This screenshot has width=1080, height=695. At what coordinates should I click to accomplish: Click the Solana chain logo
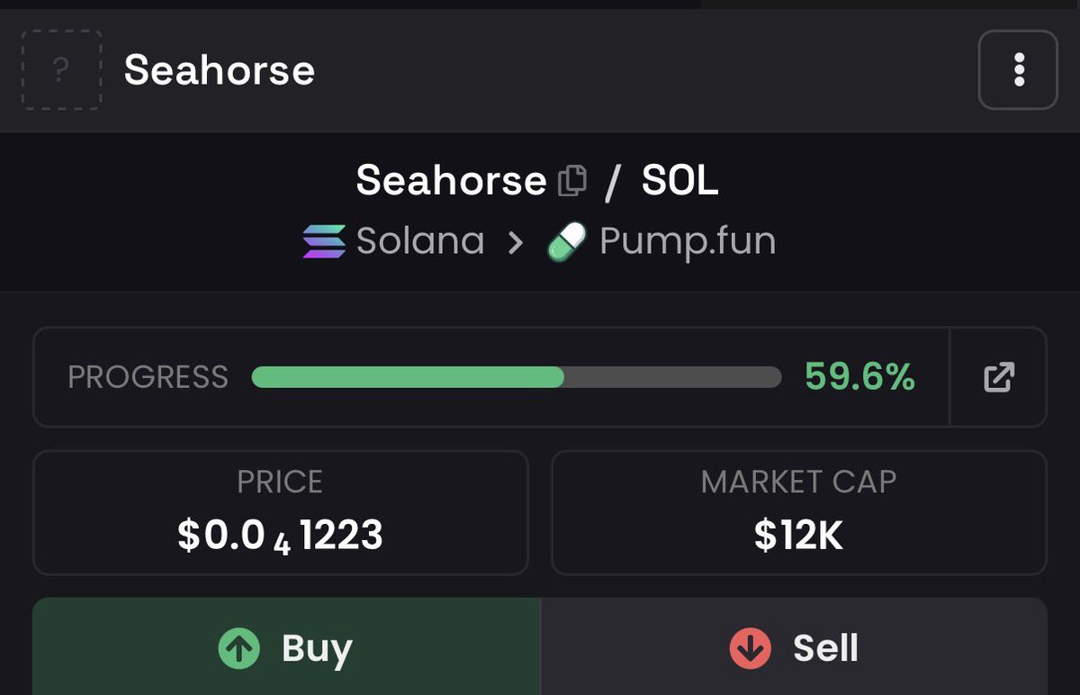coord(324,241)
